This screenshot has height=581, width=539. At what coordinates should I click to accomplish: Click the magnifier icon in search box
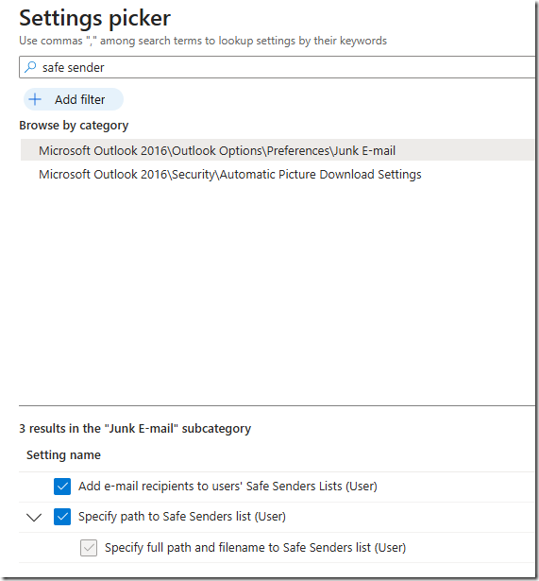pos(30,67)
